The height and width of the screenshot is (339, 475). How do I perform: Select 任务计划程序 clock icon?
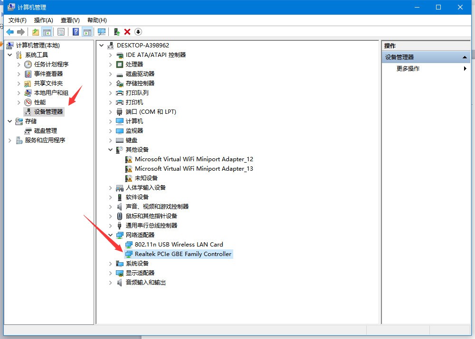[28, 64]
